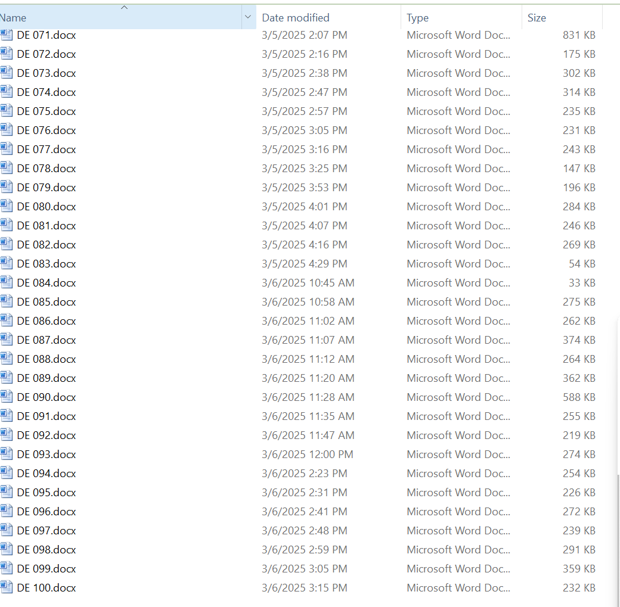This screenshot has width=620, height=607.
Task: Select the file icon for DE 084.docx
Action: tap(6, 283)
